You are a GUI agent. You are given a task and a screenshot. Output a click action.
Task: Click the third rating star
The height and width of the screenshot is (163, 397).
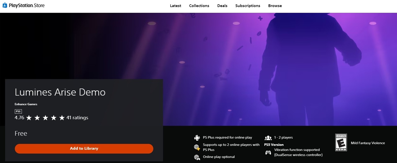pyautogui.click(x=45, y=118)
